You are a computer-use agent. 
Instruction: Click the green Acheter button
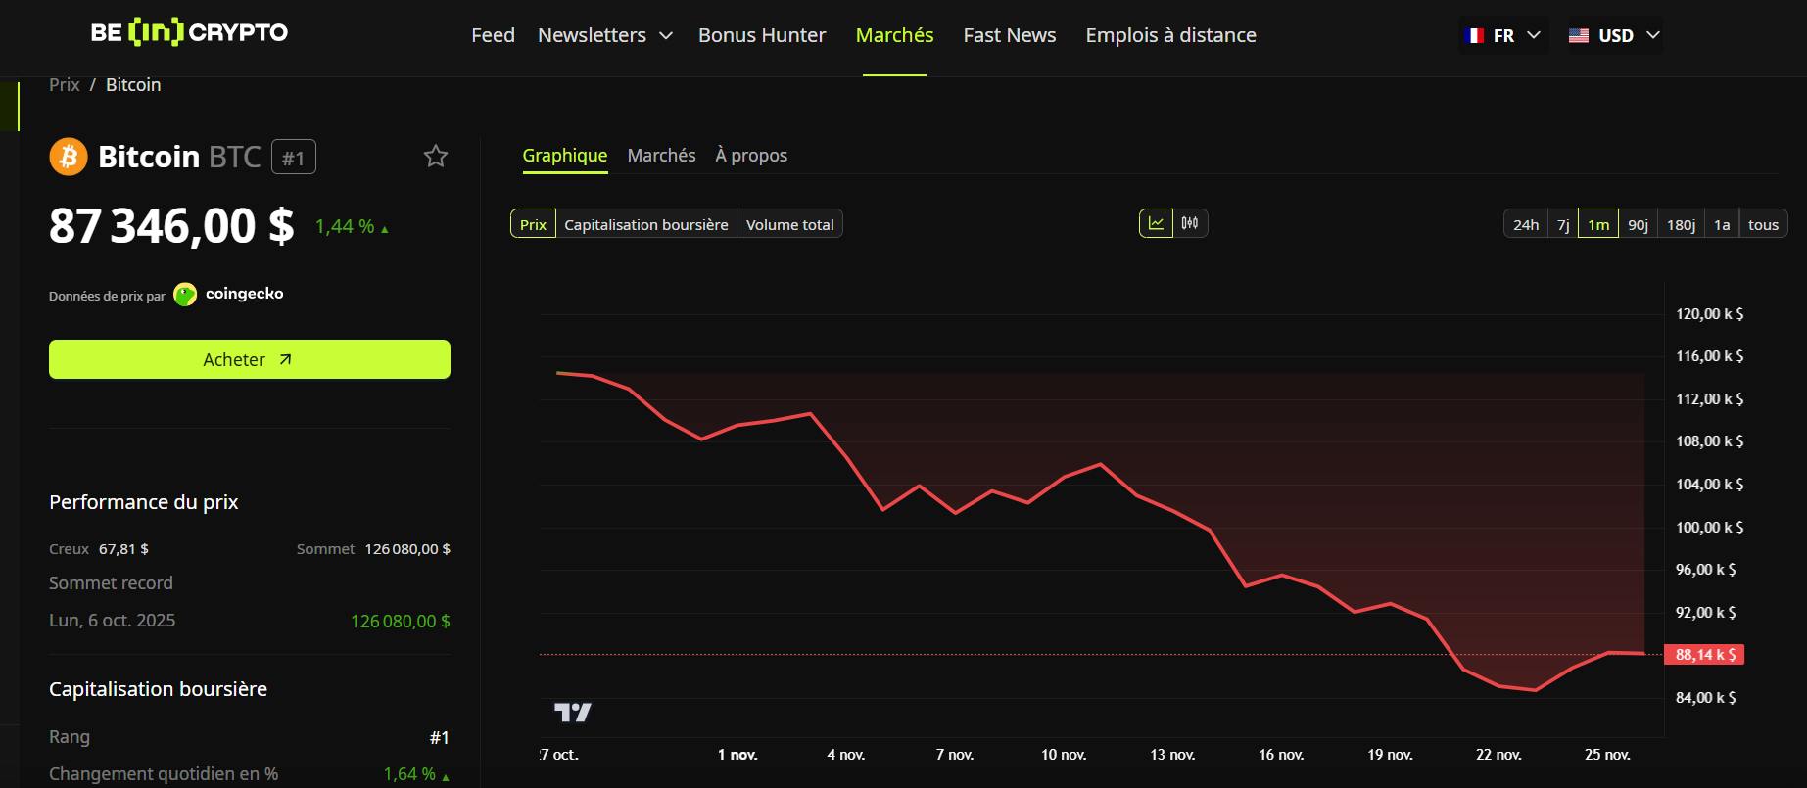coord(250,359)
